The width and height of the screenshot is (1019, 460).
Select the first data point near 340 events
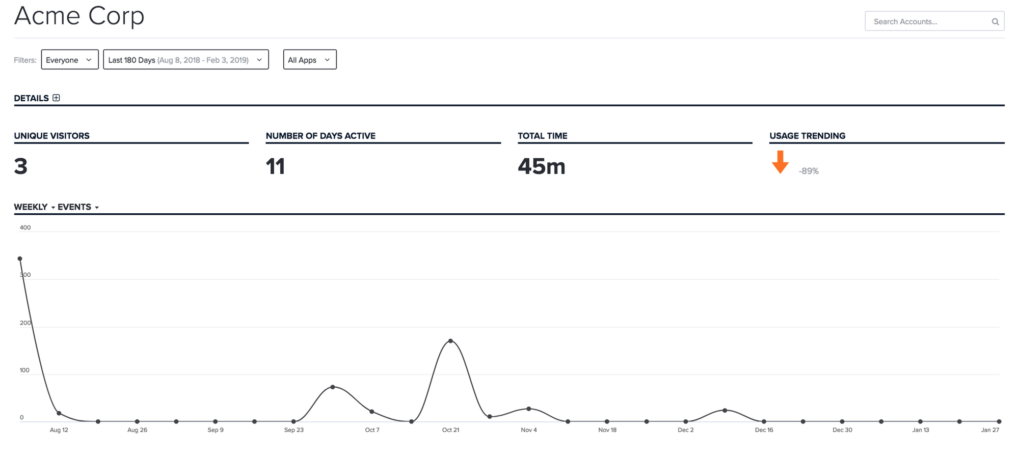tap(20, 258)
